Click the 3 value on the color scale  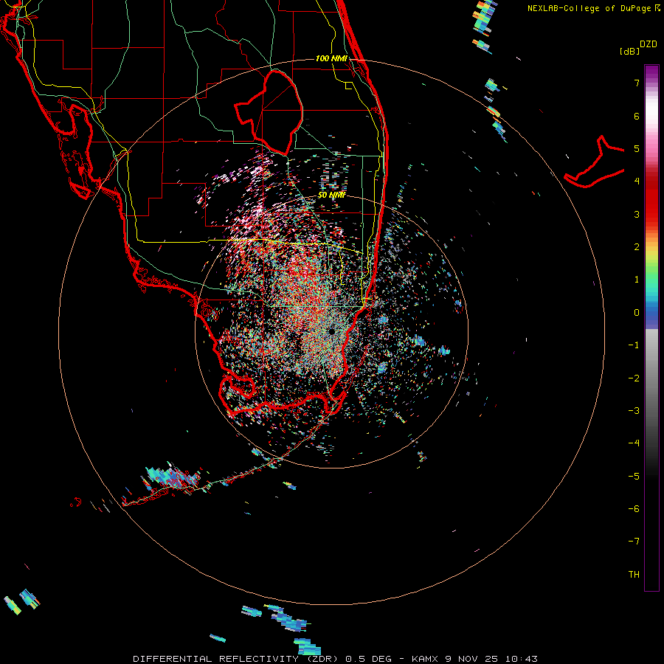pyautogui.click(x=637, y=214)
